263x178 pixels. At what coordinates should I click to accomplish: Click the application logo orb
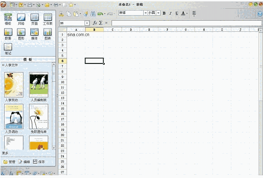[3, 5]
